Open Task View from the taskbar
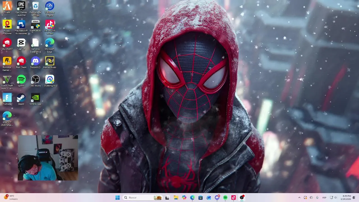The image size is (359, 202). point(167,198)
